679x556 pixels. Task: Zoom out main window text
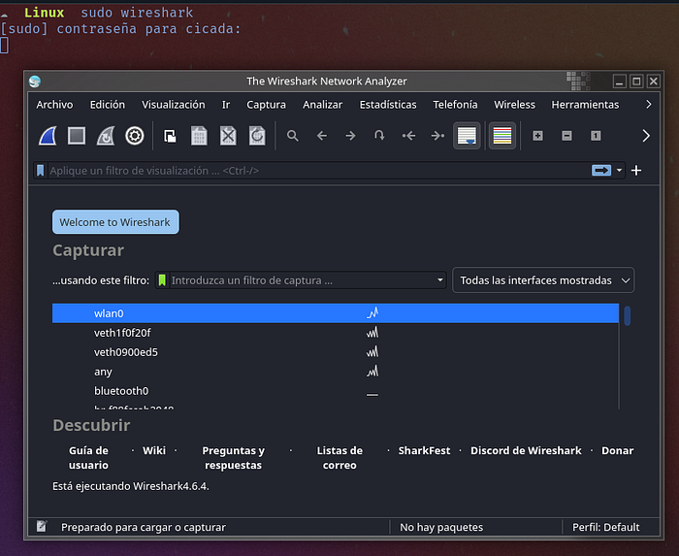tap(566, 136)
